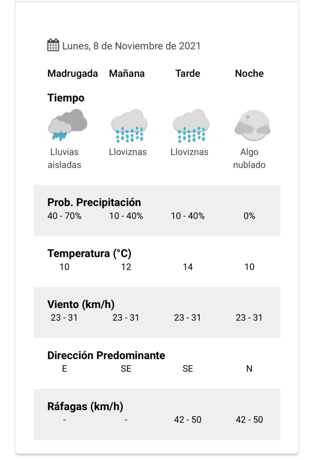
Task: Click the Madrugada isolated rain cloud icon
Action: tap(67, 125)
